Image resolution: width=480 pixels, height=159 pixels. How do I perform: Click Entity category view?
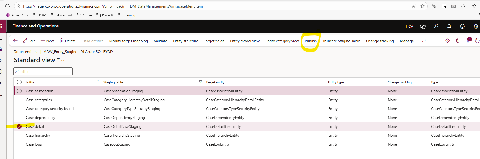point(282,41)
